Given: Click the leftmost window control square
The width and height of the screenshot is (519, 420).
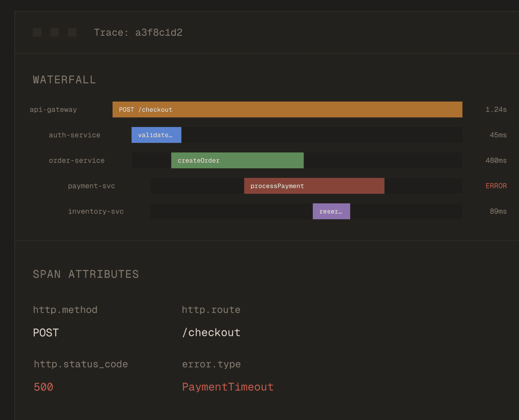Looking at the screenshot, I should [x=37, y=32].
